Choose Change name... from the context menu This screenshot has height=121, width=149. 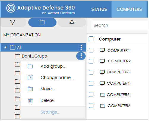(x=57, y=77)
